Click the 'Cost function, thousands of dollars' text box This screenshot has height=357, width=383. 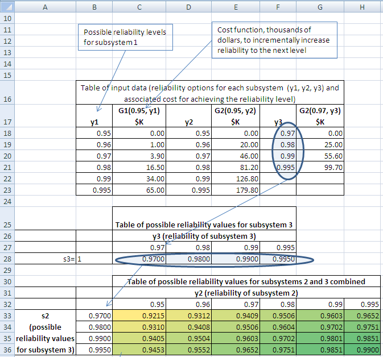[274, 40]
